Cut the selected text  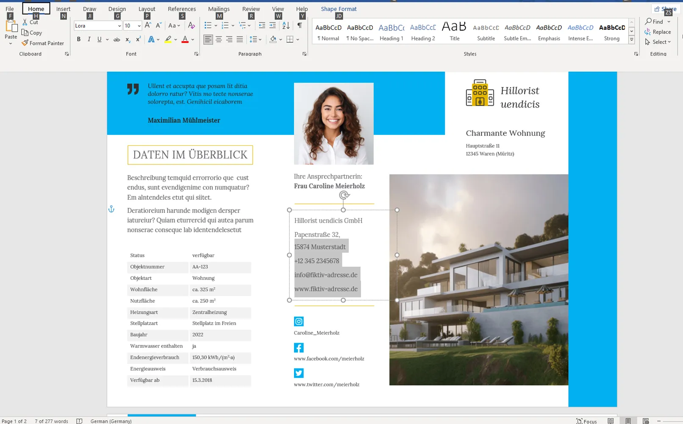pyautogui.click(x=30, y=22)
